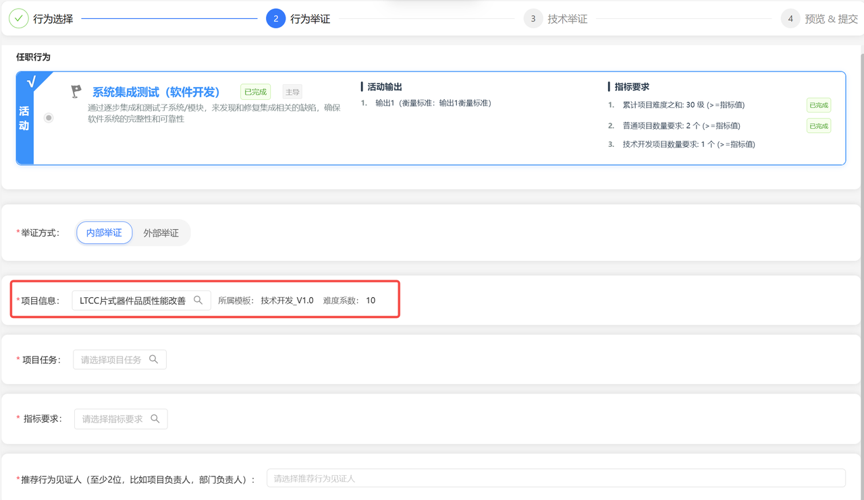864x500 pixels.
Task: Go to the 技术举证 step label
Action: click(568, 19)
